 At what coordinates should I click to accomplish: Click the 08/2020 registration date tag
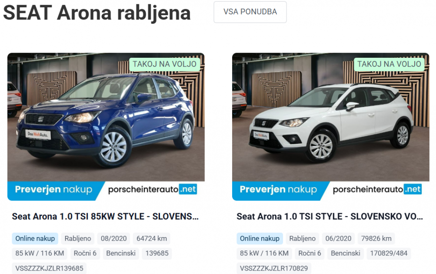tap(114, 238)
